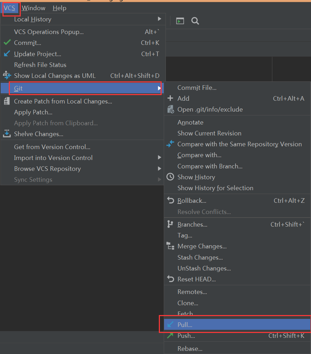The image size is (311, 354).
Task: Select Refresh File Status
Action: [x=83, y=65]
